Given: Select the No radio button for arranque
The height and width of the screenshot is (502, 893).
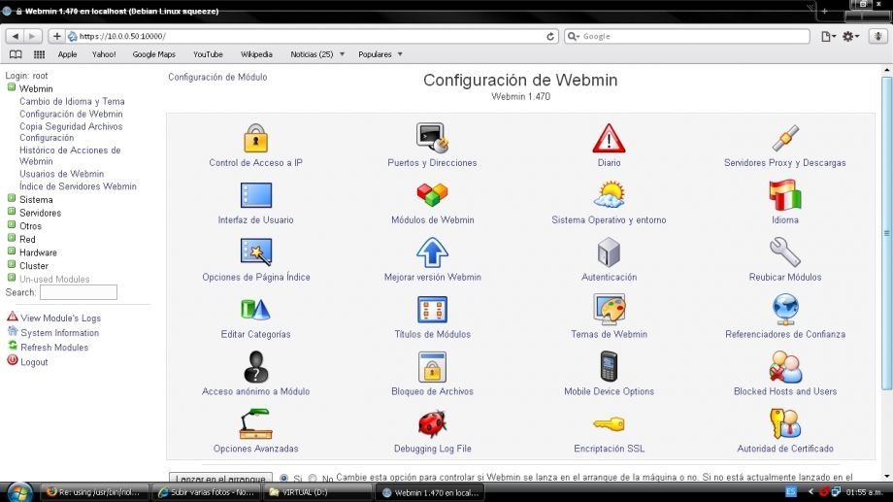Looking at the screenshot, I should (313, 479).
